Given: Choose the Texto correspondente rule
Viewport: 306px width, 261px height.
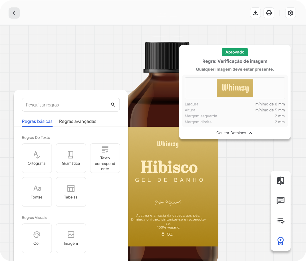Looking at the screenshot, I should pos(105,158).
